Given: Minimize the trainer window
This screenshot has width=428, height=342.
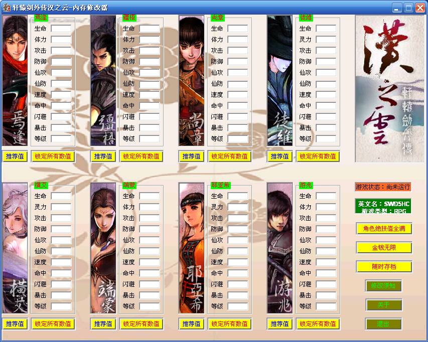Looking at the screenshot, I should (x=397, y=8).
